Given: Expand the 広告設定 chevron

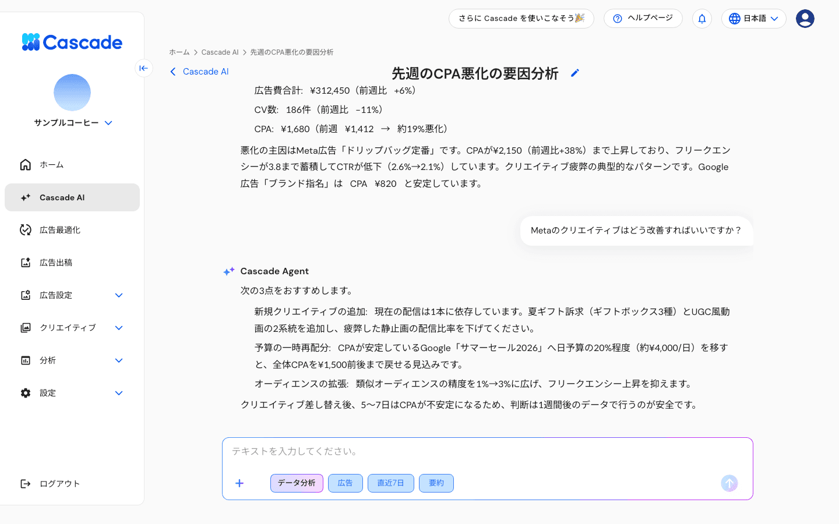Looking at the screenshot, I should [119, 295].
